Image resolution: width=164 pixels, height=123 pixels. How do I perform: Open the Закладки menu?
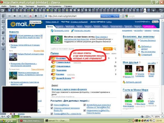30,6
